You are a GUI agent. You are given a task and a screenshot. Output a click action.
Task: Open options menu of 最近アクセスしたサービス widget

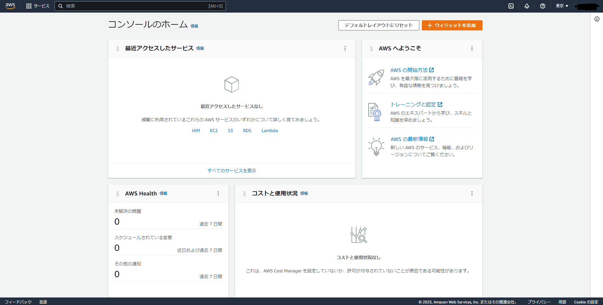345,48
